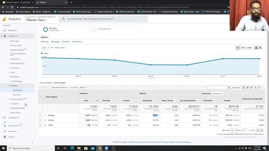This screenshot has height=151, width=269.
Task: Switch chart to motion chart icon
Action: [x=260, y=48]
